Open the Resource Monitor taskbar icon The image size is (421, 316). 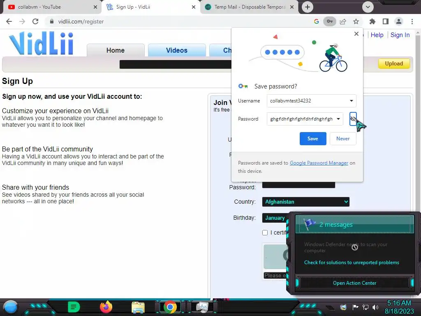[202, 307]
